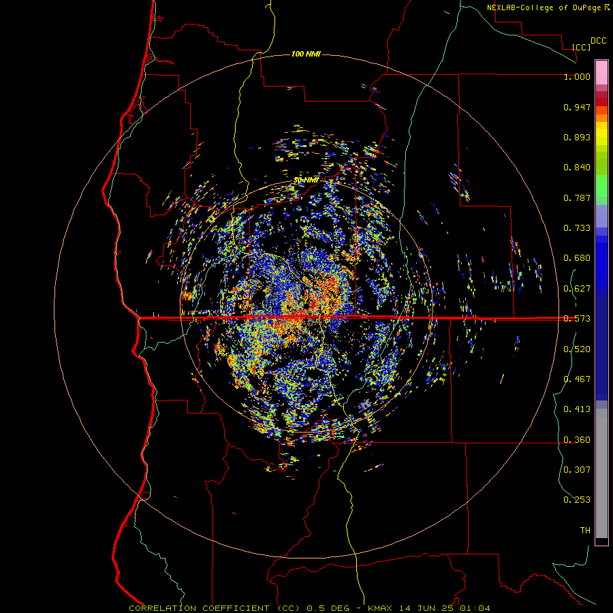
Task: Click the 0.520 scale value
Action: 577,349
